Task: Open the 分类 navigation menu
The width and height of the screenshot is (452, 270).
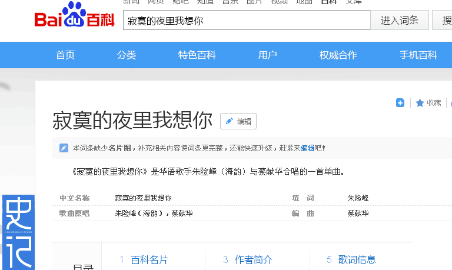Action: pyautogui.click(x=127, y=55)
